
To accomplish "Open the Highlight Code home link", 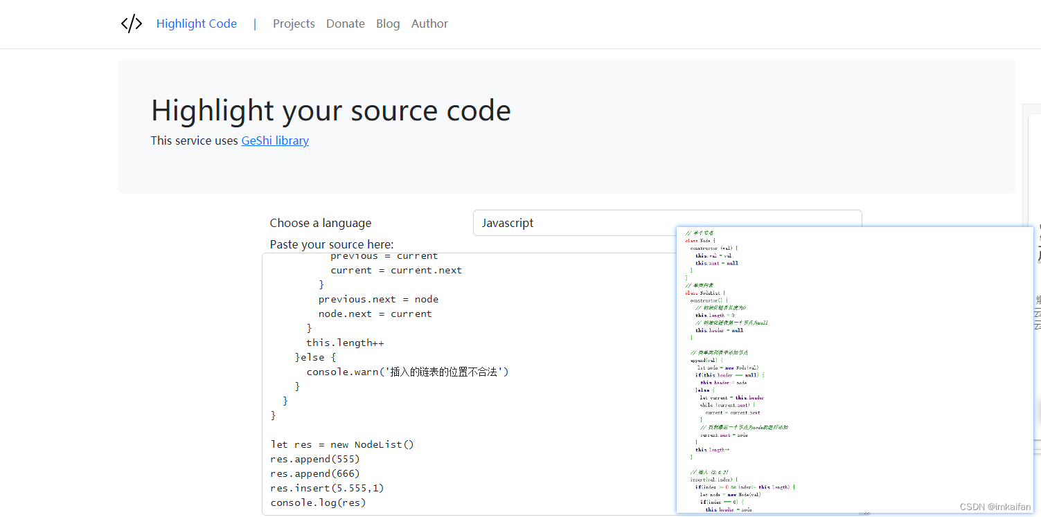I will (x=197, y=24).
